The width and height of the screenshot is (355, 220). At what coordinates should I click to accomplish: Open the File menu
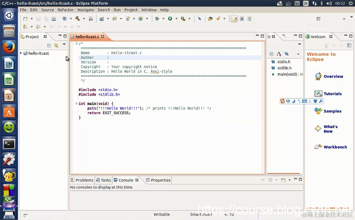coord(23,10)
